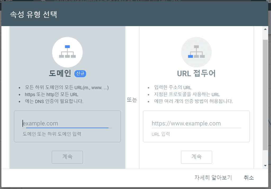271x189 pixels.
Task: Click the text 에는 DNS 인증이 필요합니다.
Action: [54, 101]
